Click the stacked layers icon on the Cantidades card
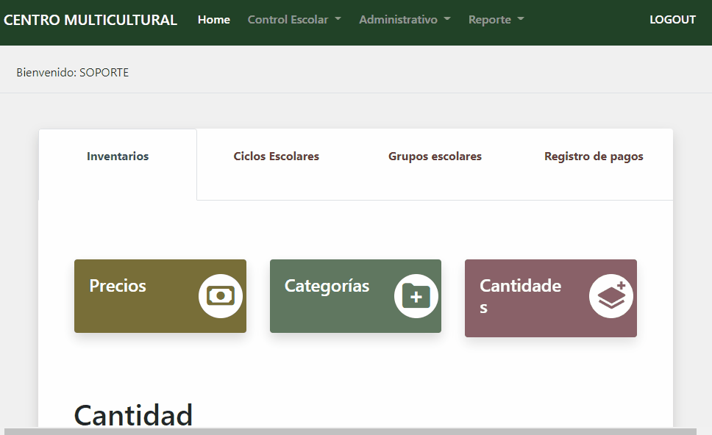The height and width of the screenshot is (435, 712). pyautogui.click(x=610, y=297)
